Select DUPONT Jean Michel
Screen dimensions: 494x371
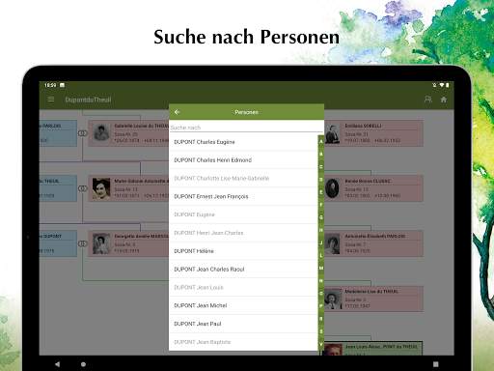pyautogui.click(x=243, y=305)
